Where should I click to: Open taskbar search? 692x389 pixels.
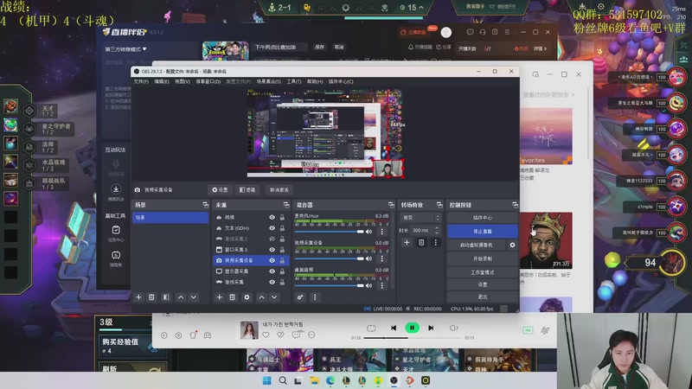click(x=283, y=380)
